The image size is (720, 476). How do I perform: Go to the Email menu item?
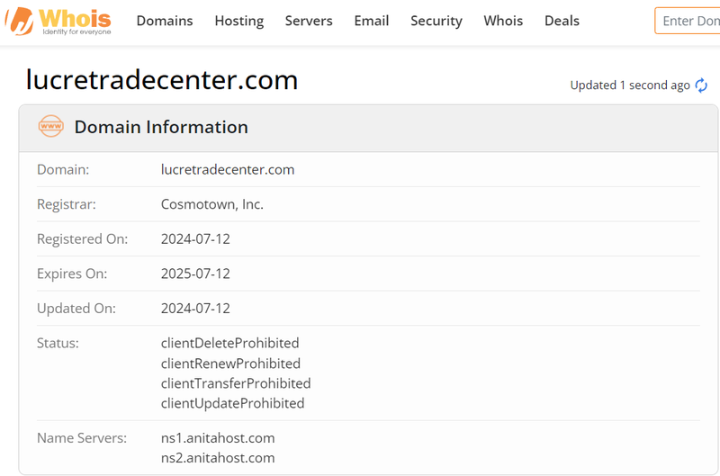[x=372, y=21]
